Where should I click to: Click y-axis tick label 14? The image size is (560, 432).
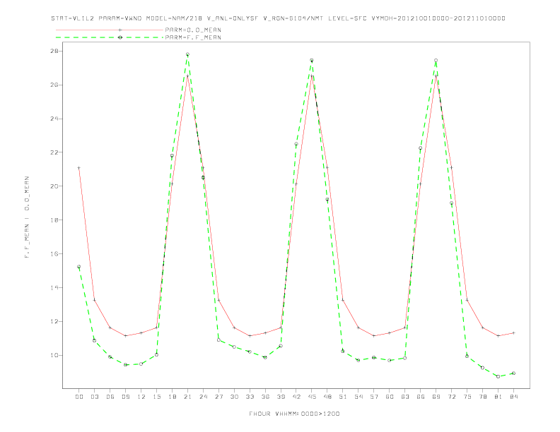tap(54, 287)
